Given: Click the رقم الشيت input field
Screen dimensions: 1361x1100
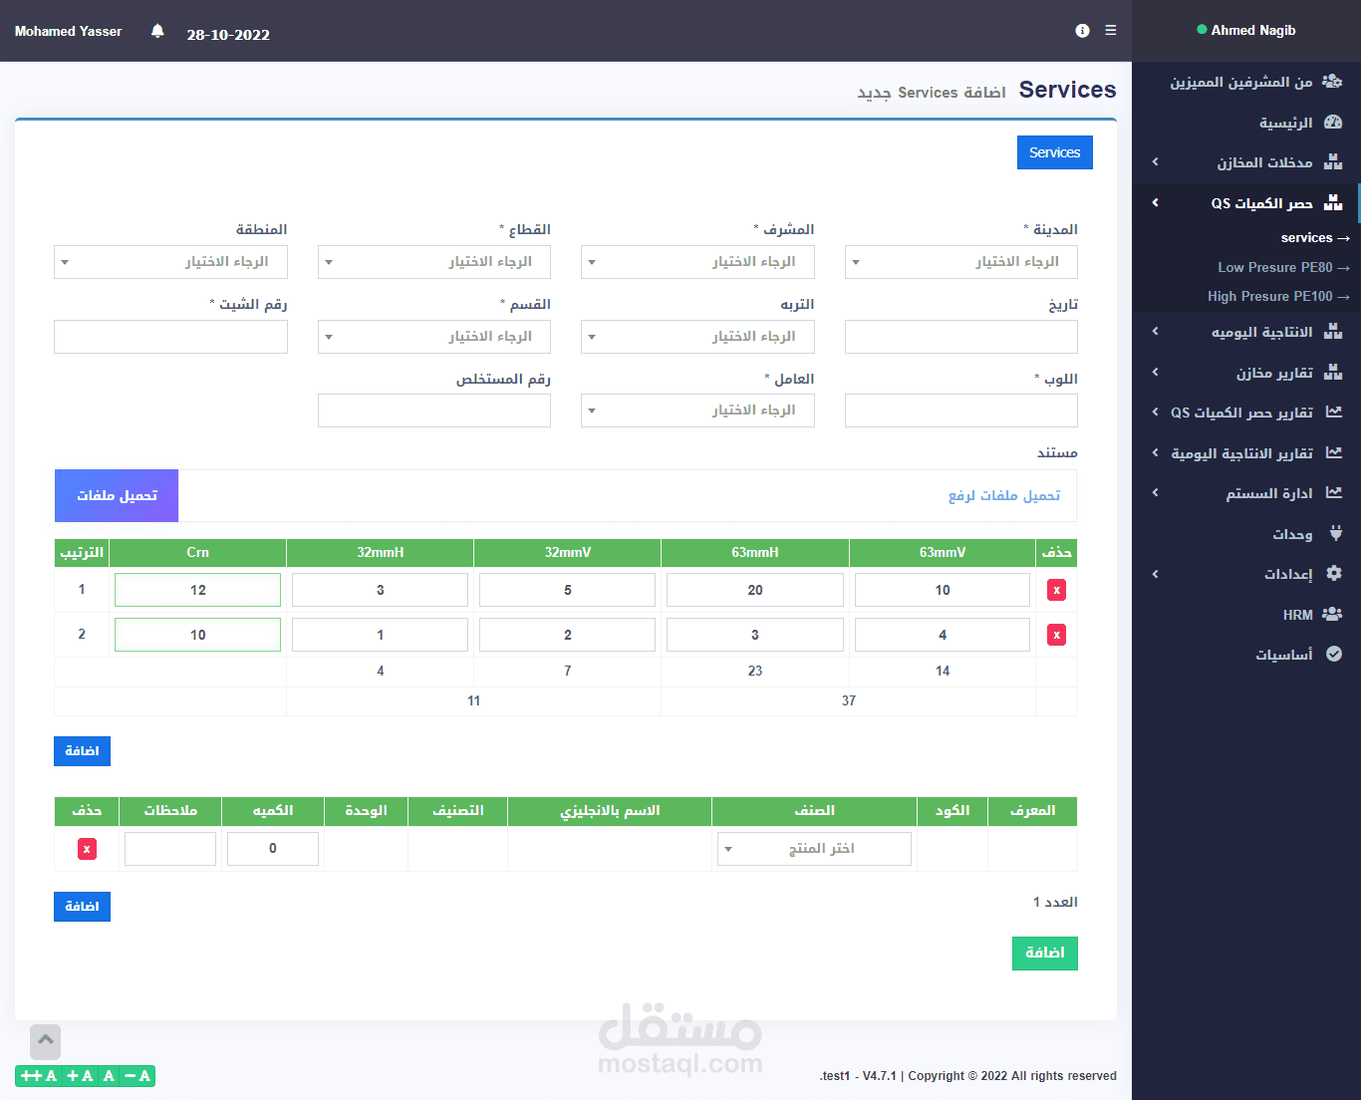Looking at the screenshot, I should tap(170, 337).
